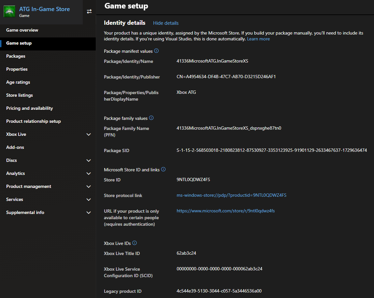Viewport: 374px width, 298px height.
Task: Open the ms-windows-store protocol link
Action: click(231, 195)
